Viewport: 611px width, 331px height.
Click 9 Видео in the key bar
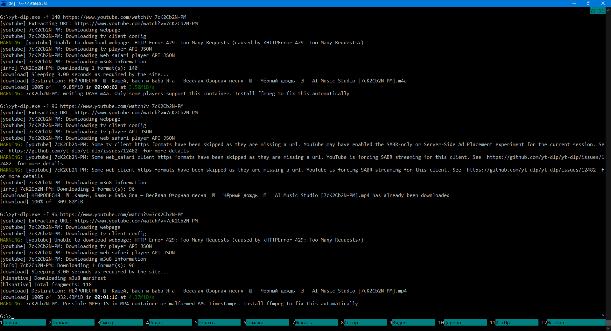(413, 323)
